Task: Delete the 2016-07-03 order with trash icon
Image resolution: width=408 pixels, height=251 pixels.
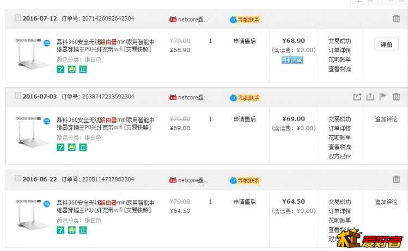Action: pyautogui.click(x=396, y=97)
